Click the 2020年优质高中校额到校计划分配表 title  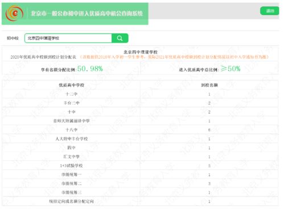click(43, 57)
